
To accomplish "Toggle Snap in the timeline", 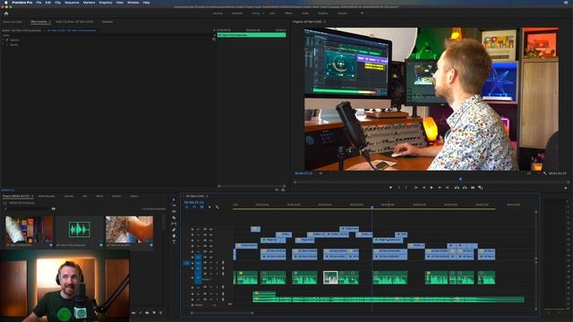I will pos(194,207).
